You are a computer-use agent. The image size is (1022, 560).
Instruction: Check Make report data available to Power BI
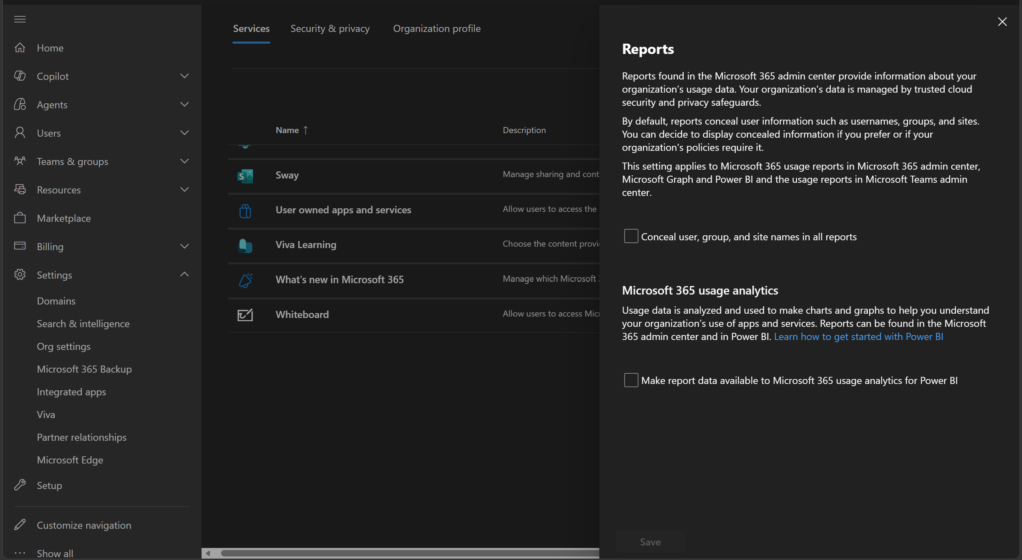pyautogui.click(x=631, y=380)
